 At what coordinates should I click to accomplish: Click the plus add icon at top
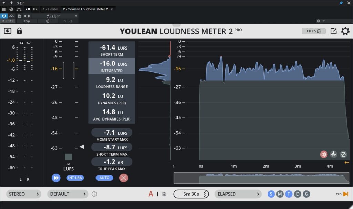tap(11, 3)
